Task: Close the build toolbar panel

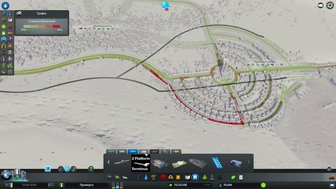Action: [x=329, y=169]
